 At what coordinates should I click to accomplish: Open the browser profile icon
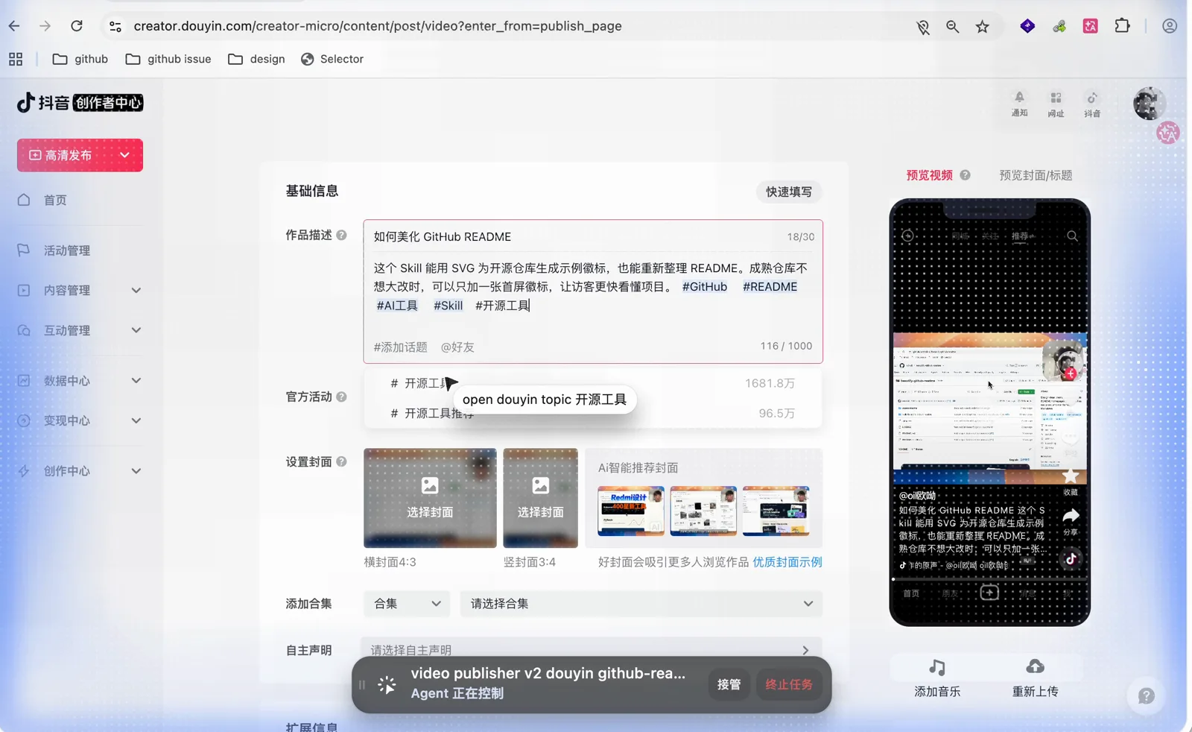click(1170, 26)
